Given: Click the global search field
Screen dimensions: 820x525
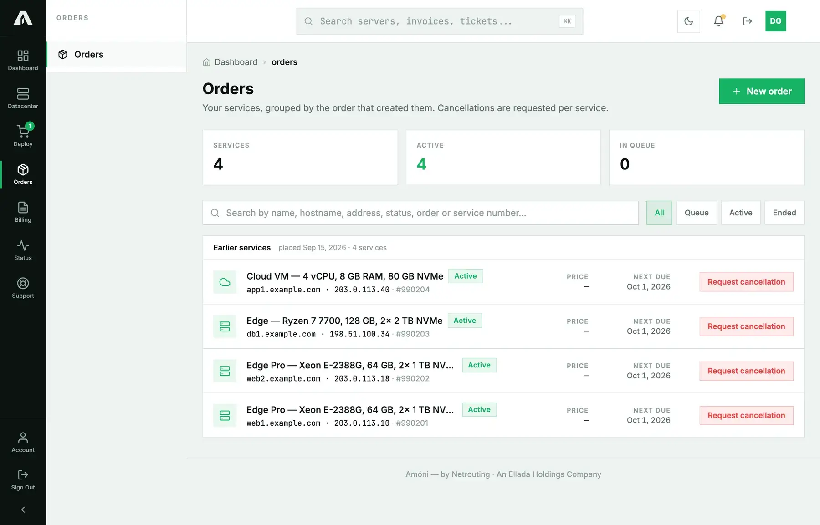Looking at the screenshot, I should [440, 21].
